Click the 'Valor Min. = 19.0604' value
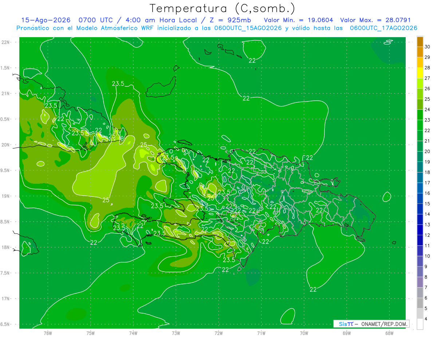The image size is (437, 338). 299,20
